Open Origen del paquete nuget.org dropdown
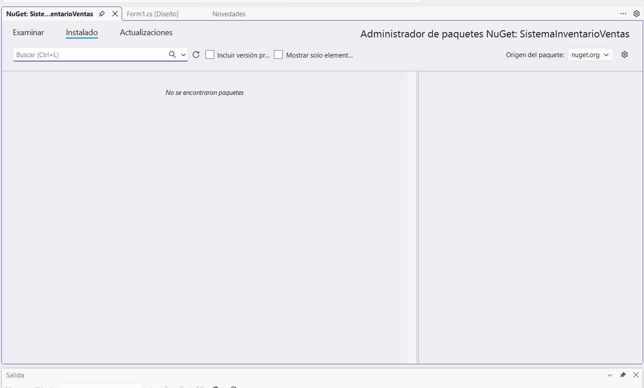644x388 pixels. [590, 54]
